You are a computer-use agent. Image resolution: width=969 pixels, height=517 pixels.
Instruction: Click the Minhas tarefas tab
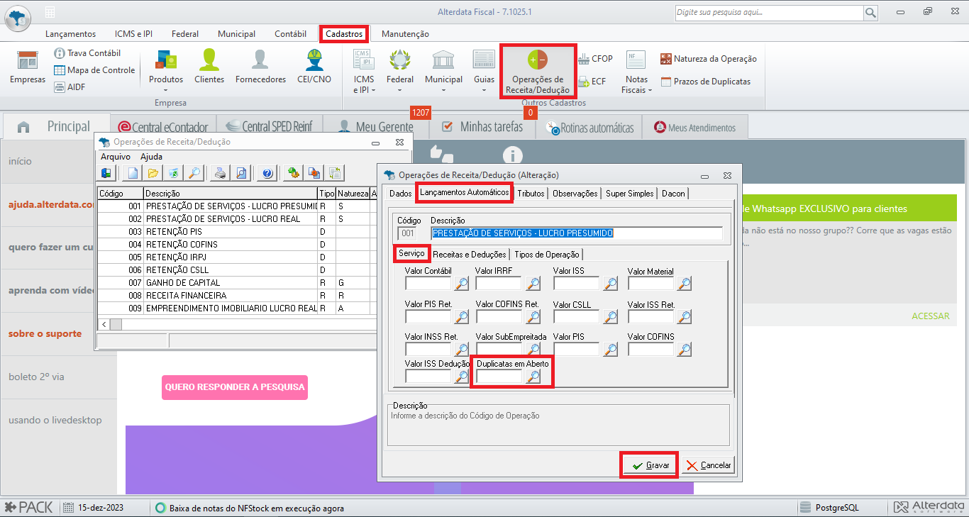point(482,127)
